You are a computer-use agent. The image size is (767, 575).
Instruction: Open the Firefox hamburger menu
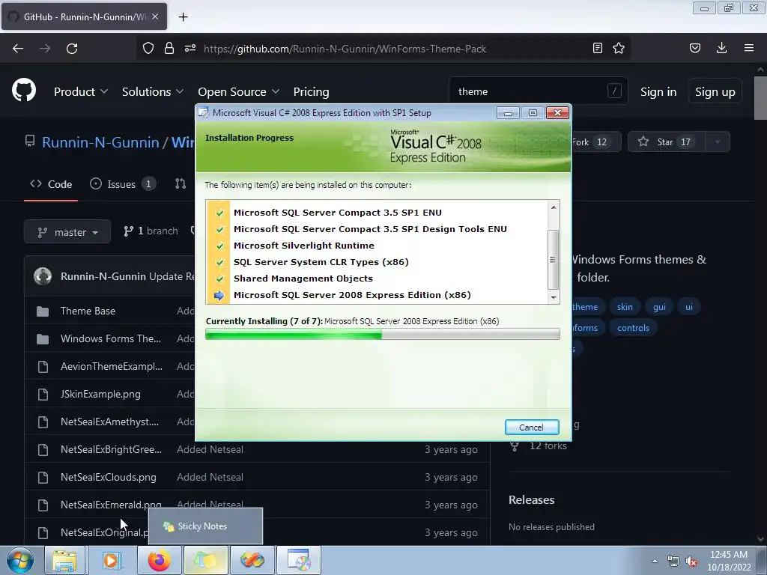point(749,48)
